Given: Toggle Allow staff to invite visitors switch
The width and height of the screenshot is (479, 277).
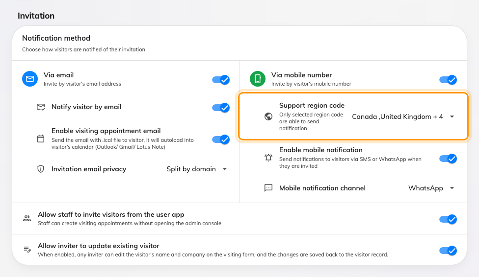Looking at the screenshot, I should 448,219.
